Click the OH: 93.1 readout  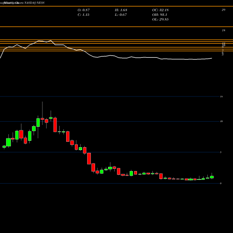click(x=159, y=15)
